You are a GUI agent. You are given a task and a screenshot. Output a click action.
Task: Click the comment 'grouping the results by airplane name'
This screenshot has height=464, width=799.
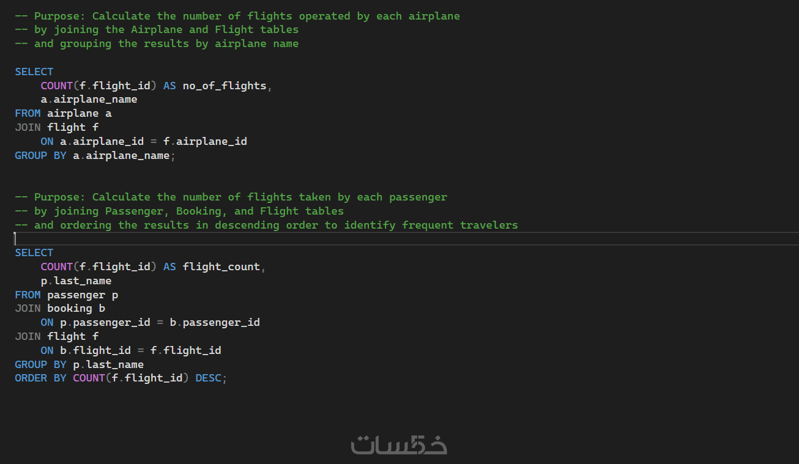coord(157,43)
